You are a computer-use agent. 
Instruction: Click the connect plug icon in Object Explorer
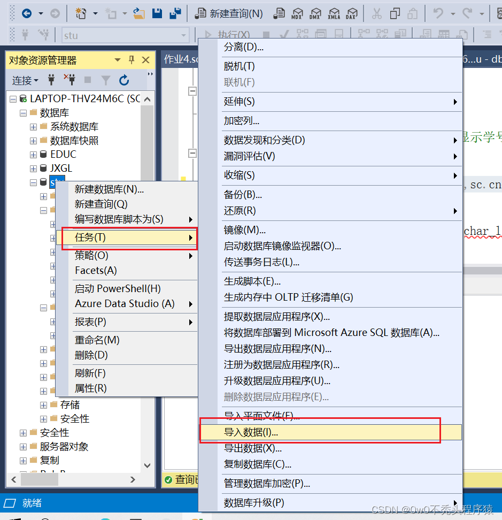(x=51, y=80)
